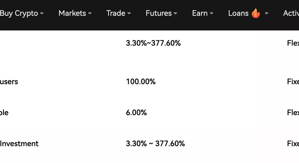The width and height of the screenshot is (299, 163).
Task: Expand the Buy Crypto dropdown arrow
Action: point(42,13)
